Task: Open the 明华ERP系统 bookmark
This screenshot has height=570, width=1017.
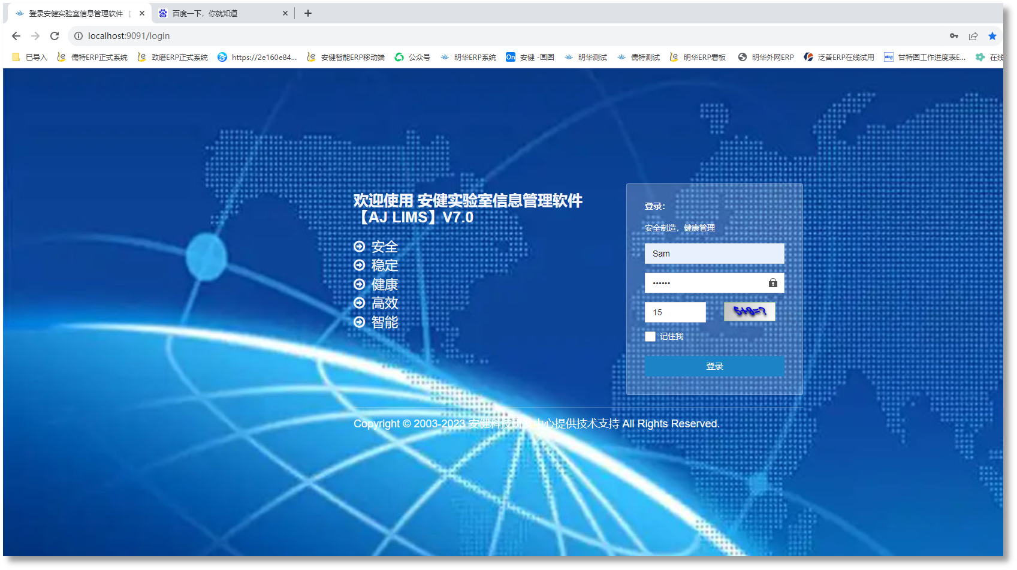Action: [x=468, y=58]
